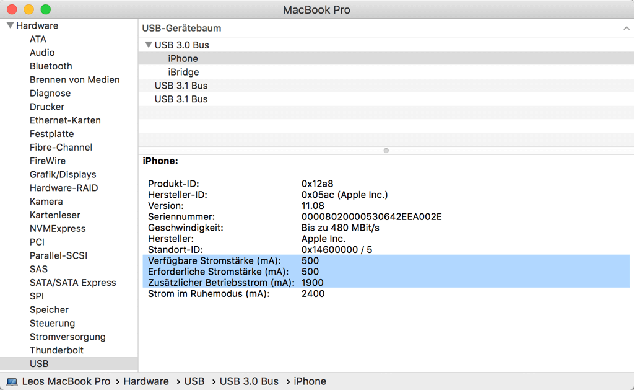Image resolution: width=634 pixels, height=390 pixels.
Task: Open Hardware-RAID section
Action: [x=64, y=188]
